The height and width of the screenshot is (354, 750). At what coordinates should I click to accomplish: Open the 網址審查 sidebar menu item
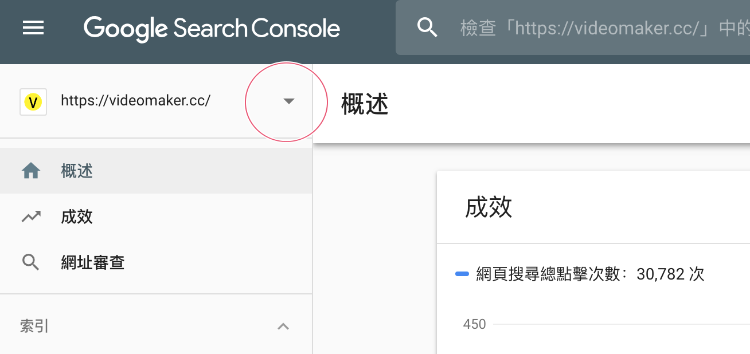click(x=156, y=262)
